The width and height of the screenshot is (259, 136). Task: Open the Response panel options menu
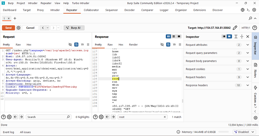point(180,44)
